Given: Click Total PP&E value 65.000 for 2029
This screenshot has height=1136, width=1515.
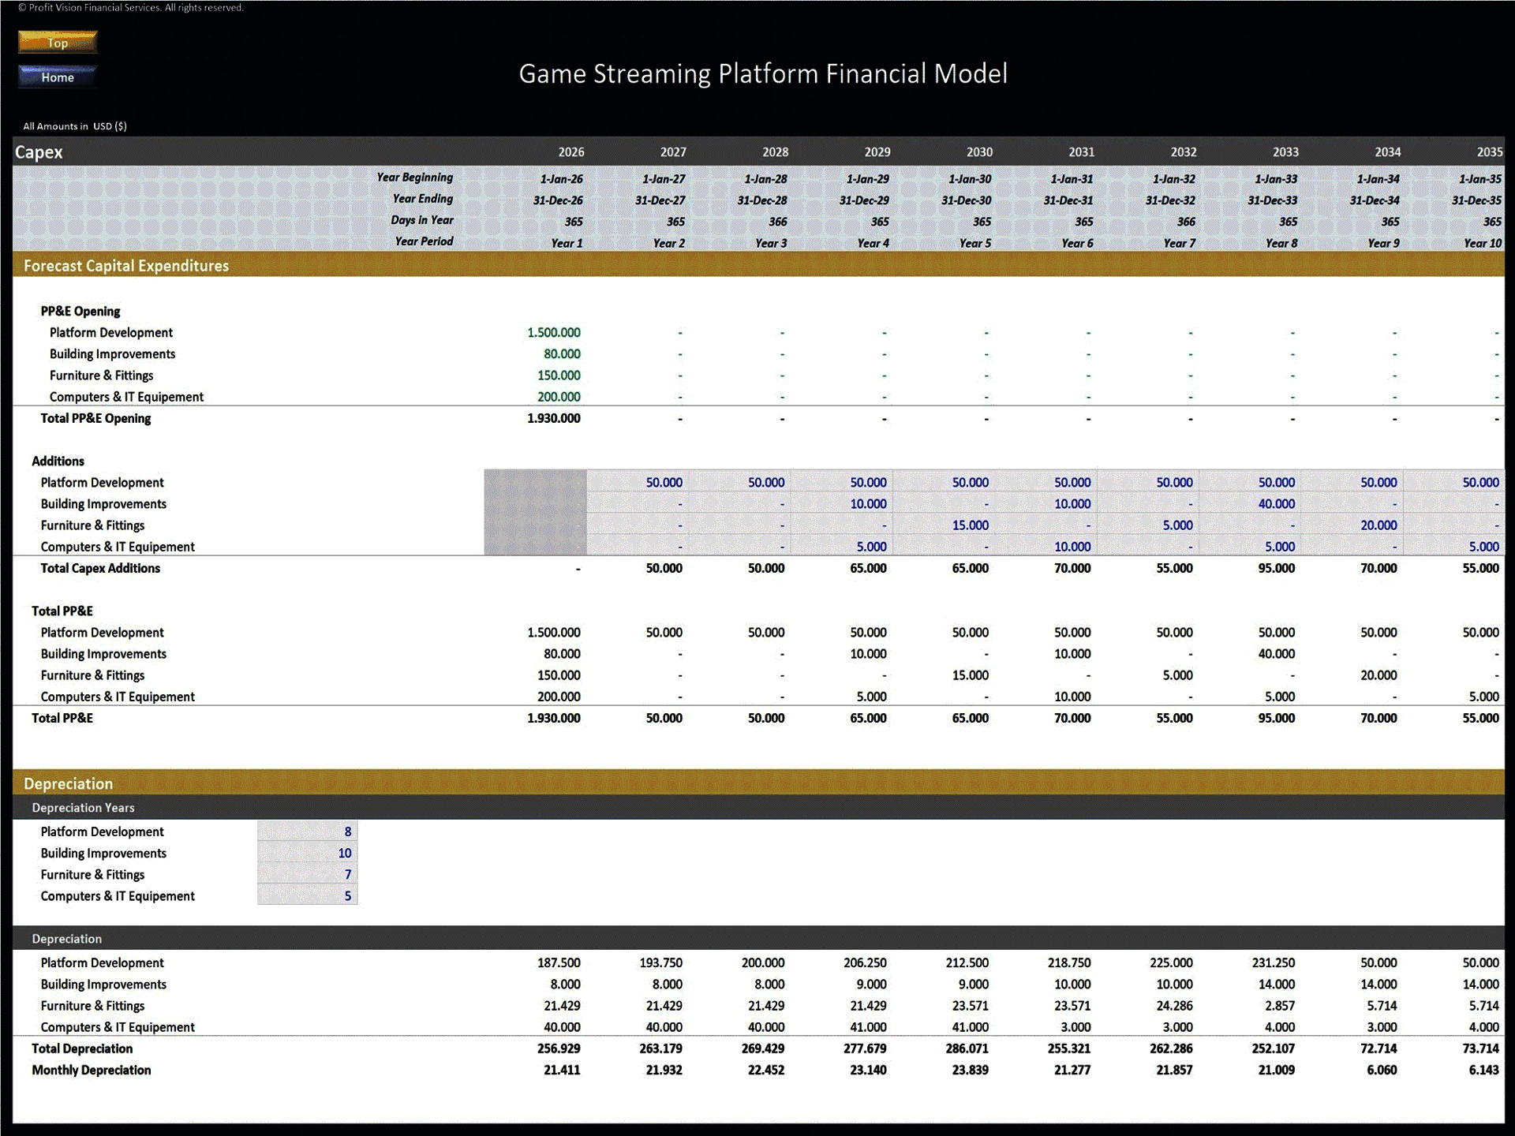Looking at the screenshot, I should (x=868, y=718).
